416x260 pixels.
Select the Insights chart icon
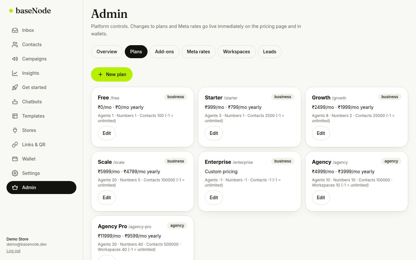click(x=15, y=73)
